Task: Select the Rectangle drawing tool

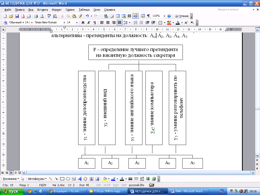Action: pos(62,179)
